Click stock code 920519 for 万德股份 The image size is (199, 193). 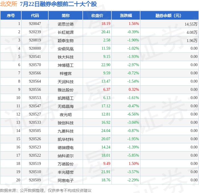pyautogui.click(x=35, y=163)
